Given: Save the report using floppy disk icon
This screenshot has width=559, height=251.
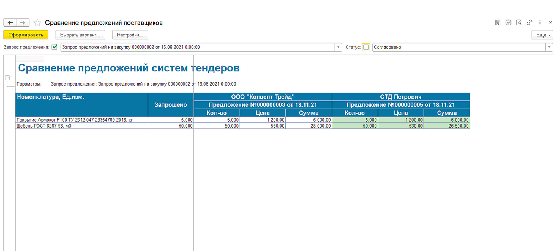Looking at the screenshot, I should pyautogui.click(x=498, y=23).
